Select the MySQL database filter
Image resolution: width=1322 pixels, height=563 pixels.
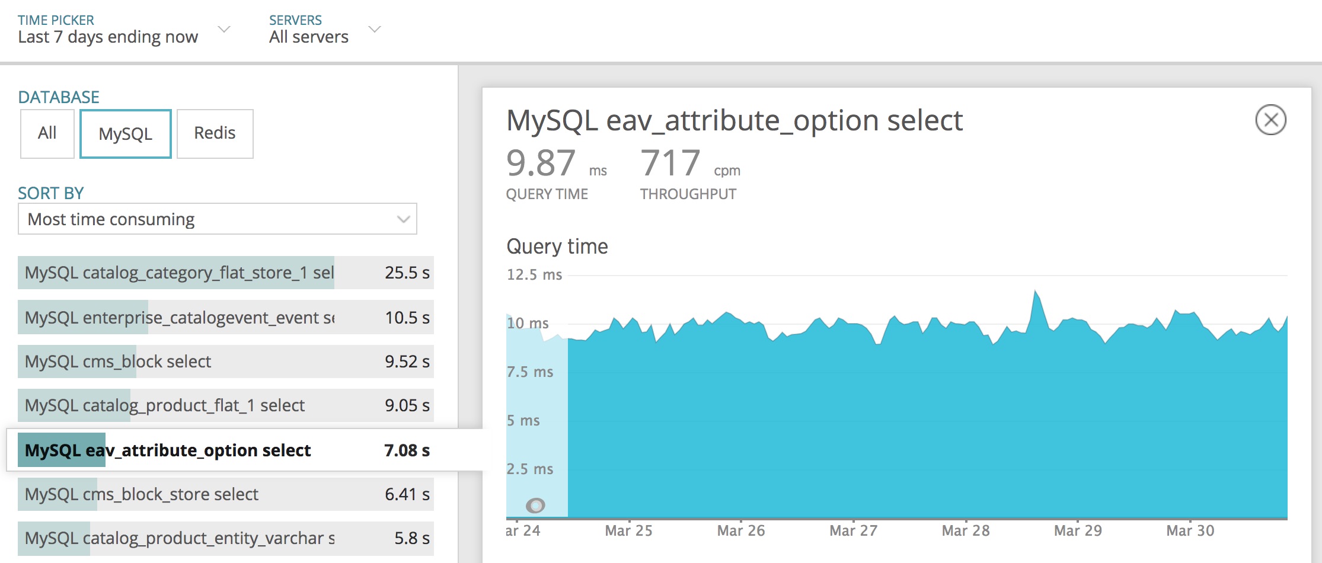click(x=125, y=133)
